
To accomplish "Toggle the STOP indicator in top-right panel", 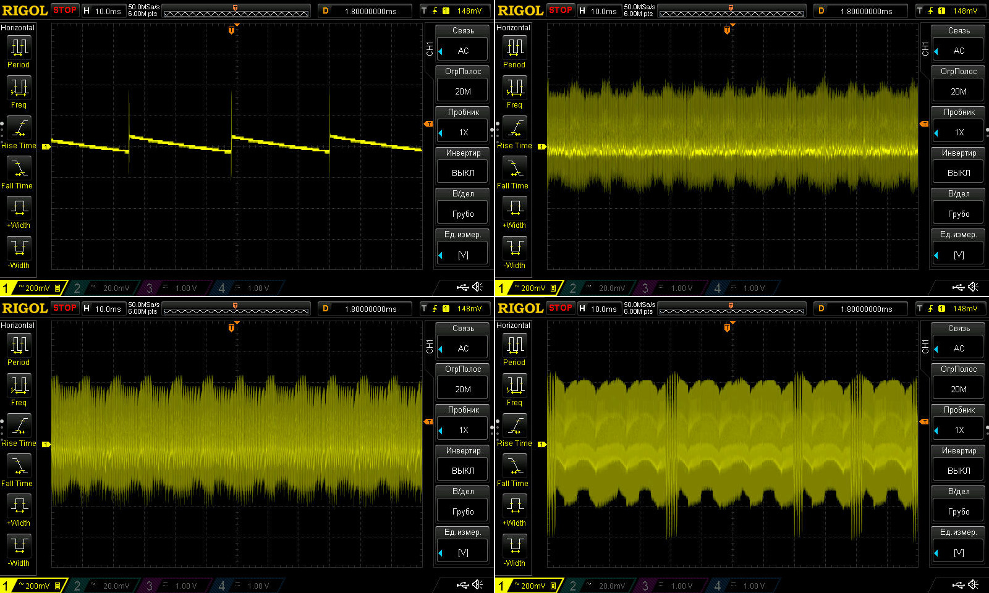I will click(560, 11).
